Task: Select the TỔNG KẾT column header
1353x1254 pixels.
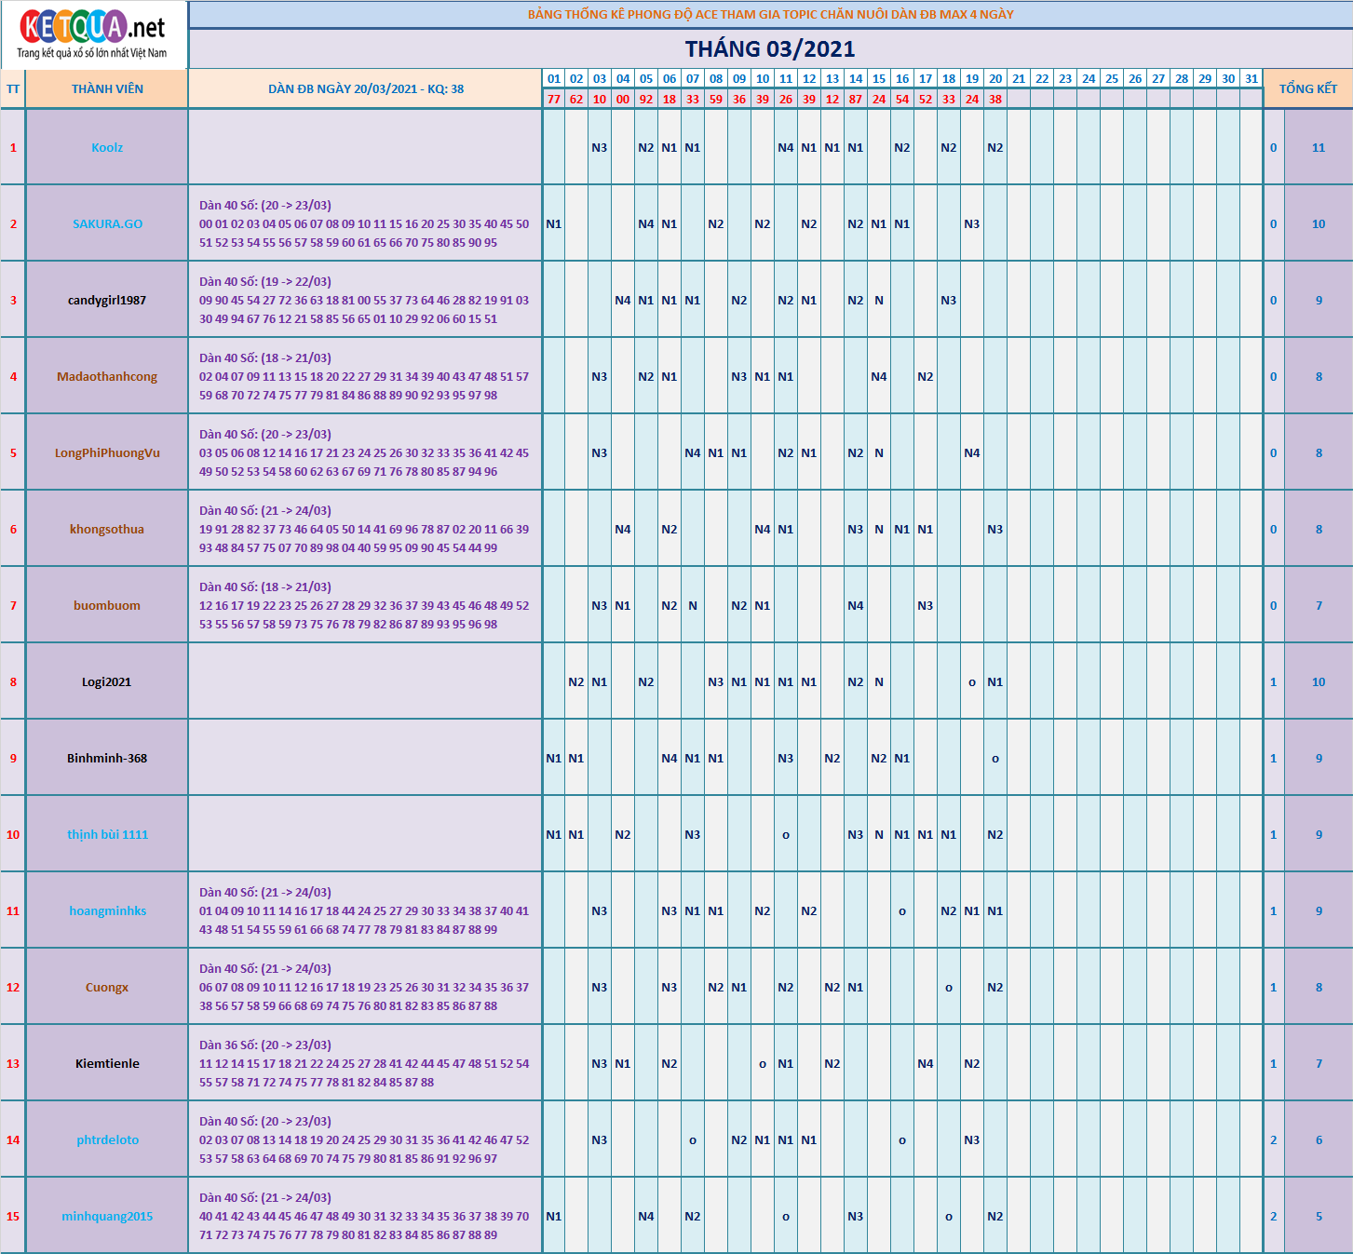Action: tap(1307, 88)
